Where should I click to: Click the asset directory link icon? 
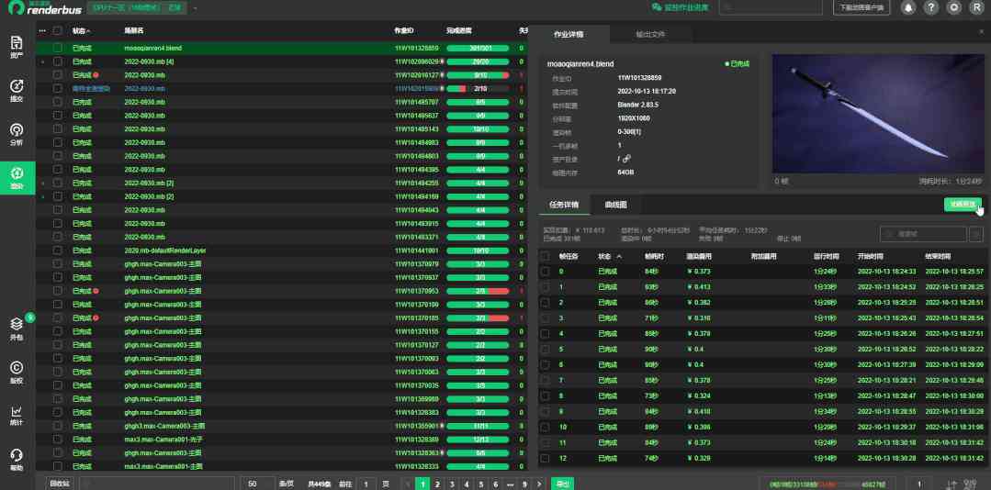pyautogui.click(x=626, y=159)
